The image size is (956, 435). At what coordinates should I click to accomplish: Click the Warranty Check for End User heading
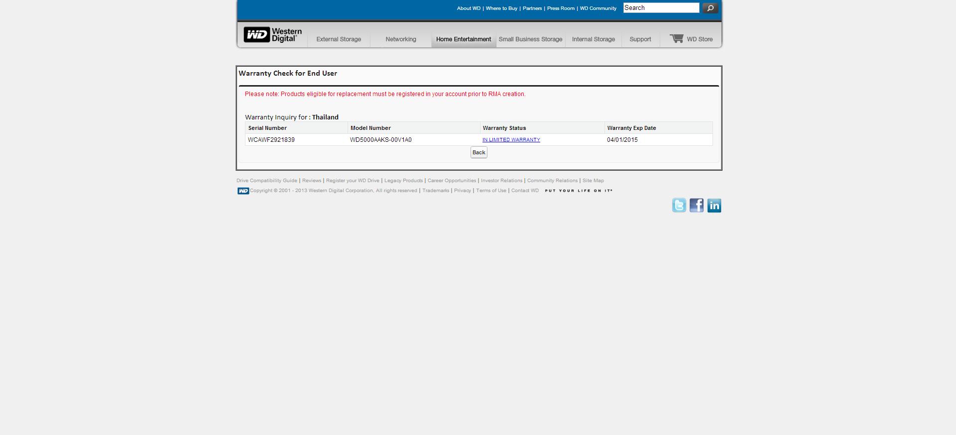pos(288,74)
